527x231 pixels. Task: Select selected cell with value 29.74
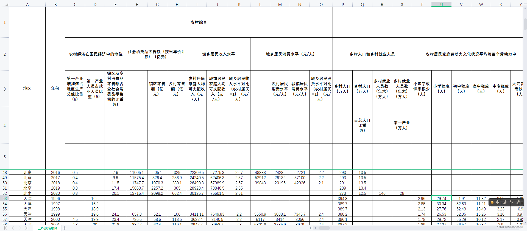point(441,198)
